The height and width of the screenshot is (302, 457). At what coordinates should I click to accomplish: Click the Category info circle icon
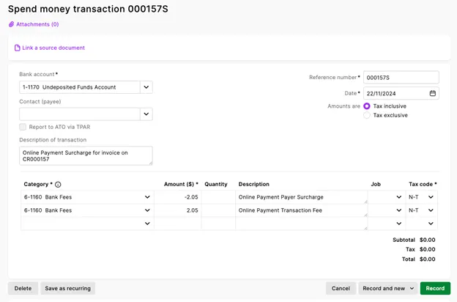pyautogui.click(x=58, y=185)
